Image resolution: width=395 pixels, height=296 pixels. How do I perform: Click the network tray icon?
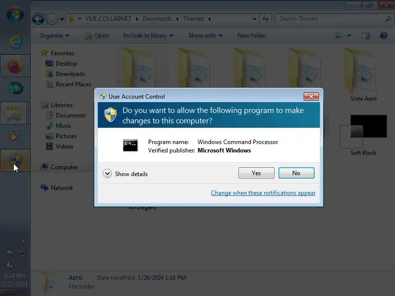(x=22, y=253)
